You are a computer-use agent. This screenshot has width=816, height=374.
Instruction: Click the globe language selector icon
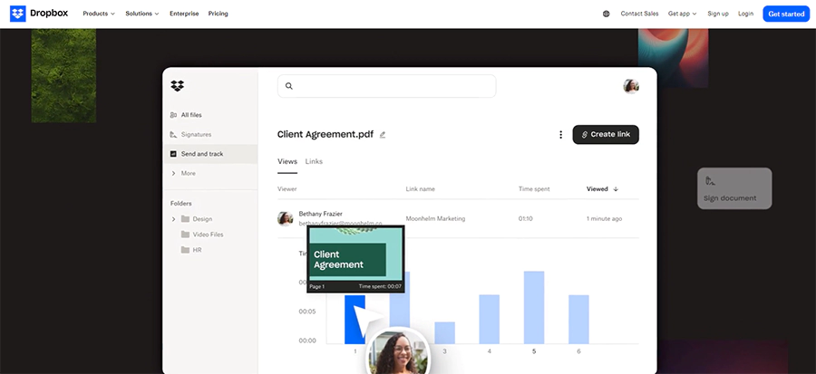(x=607, y=14)
